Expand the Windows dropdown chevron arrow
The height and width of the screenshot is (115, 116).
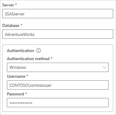(x=104, y=67)
